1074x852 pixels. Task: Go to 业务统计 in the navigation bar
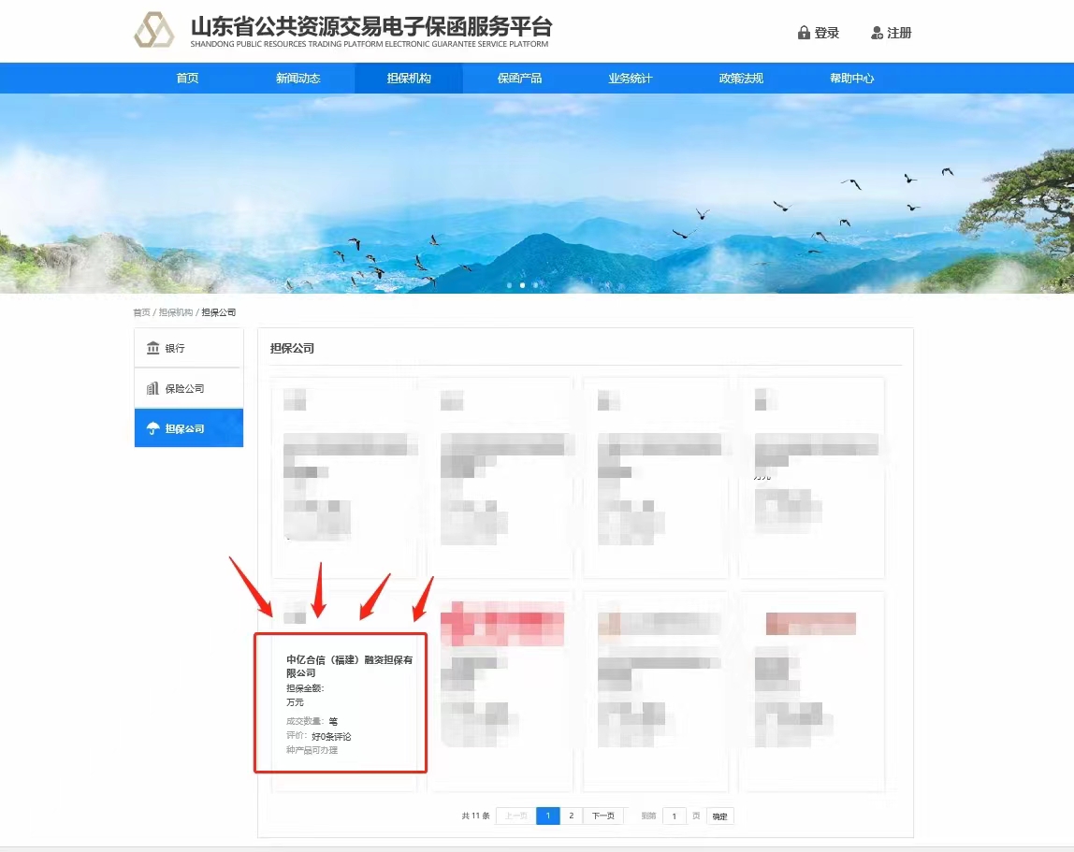tap(630, 79)
